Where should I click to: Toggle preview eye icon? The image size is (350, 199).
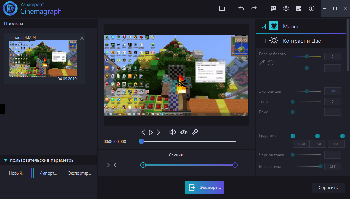coord(184,132)
